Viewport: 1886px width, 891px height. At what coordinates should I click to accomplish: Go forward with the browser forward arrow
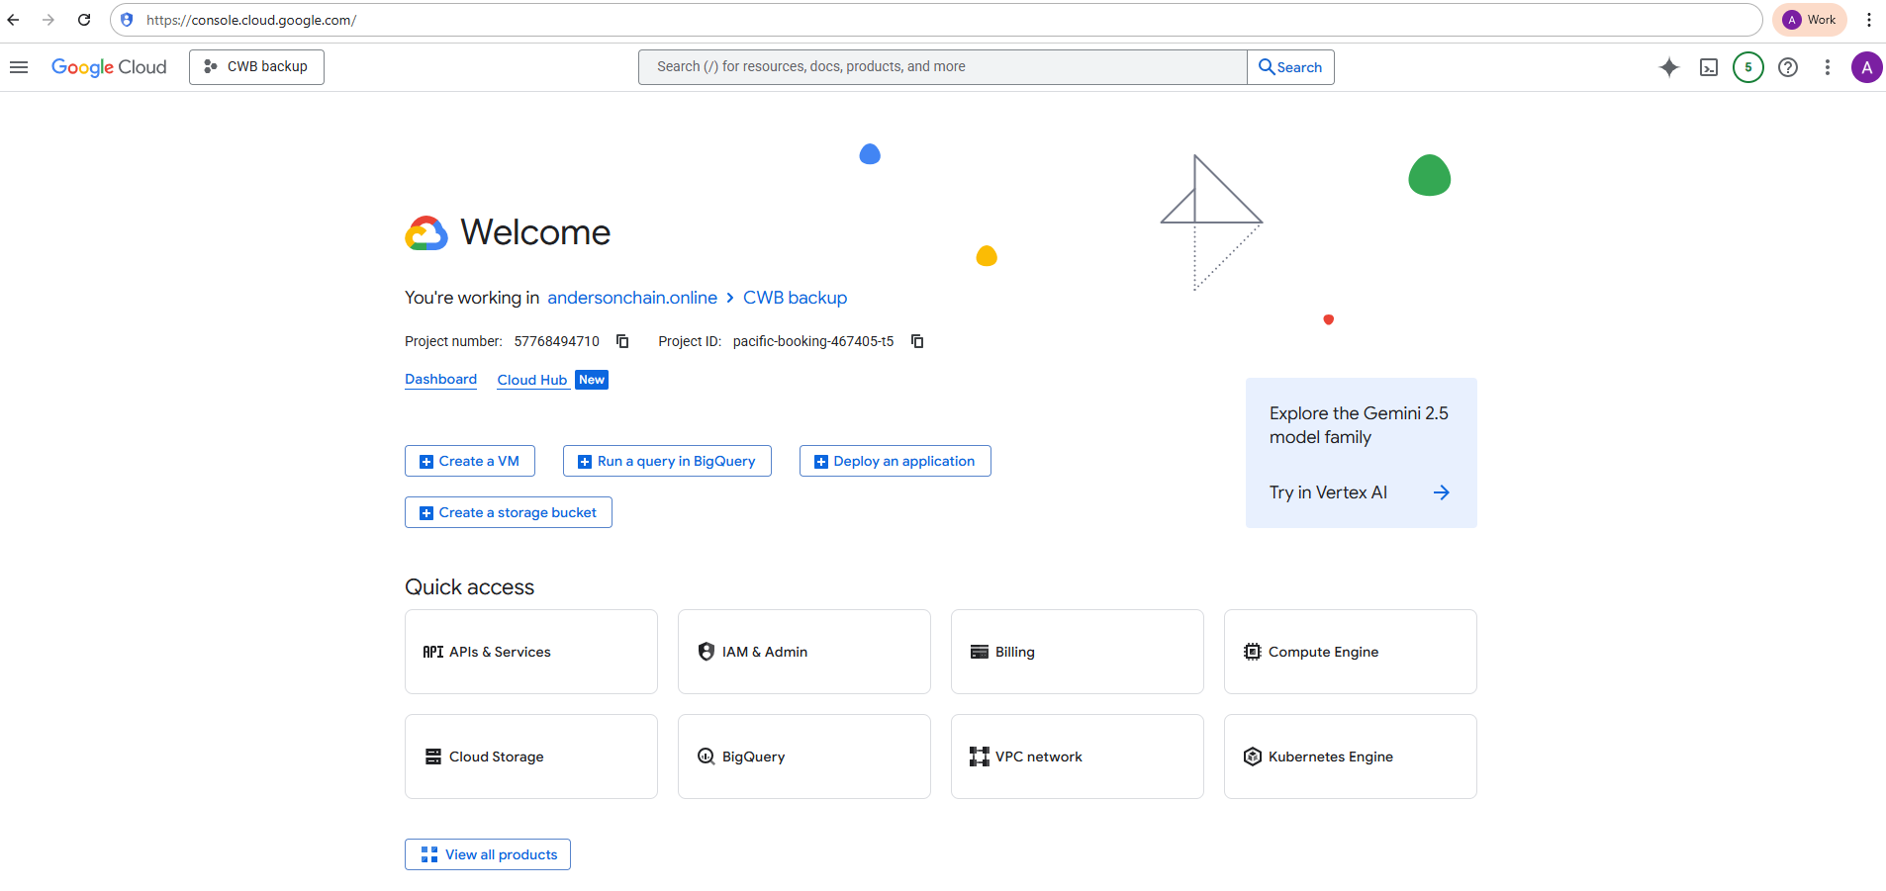(48, 20)
